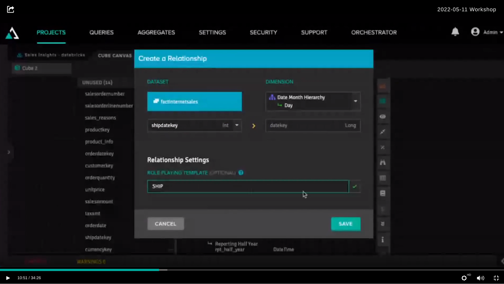Open the shipdatekey column dropdown
504x284 pixels.
pos(237,125)
